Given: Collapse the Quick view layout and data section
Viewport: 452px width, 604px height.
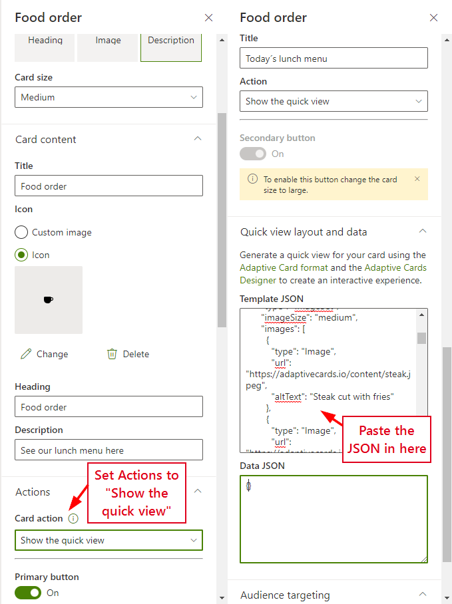Looking at the screenshot, I should click(x=422, y=231).
